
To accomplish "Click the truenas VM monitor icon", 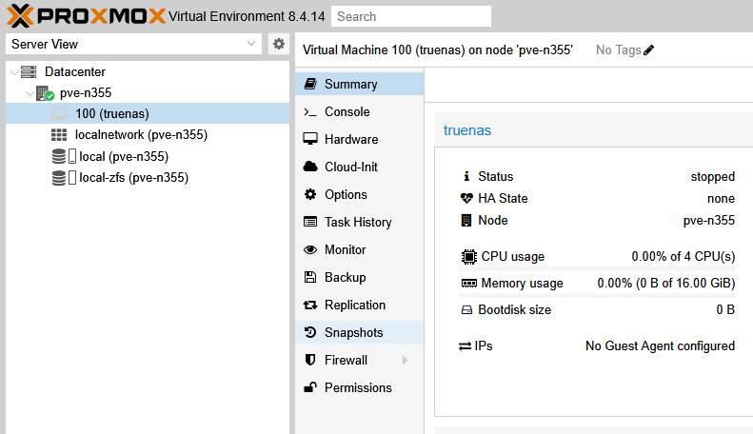I will coord(59,114).
